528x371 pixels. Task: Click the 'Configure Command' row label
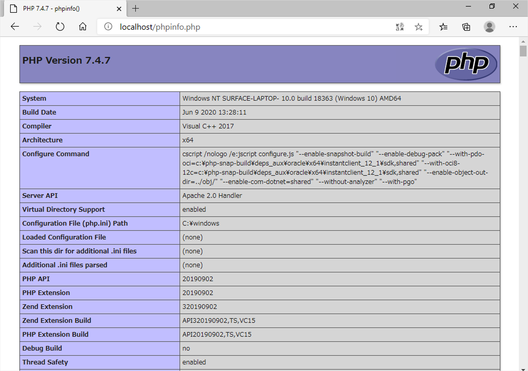pyautogui.click(x=56, y=154)
